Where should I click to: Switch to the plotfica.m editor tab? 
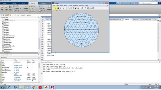[136, 19]
